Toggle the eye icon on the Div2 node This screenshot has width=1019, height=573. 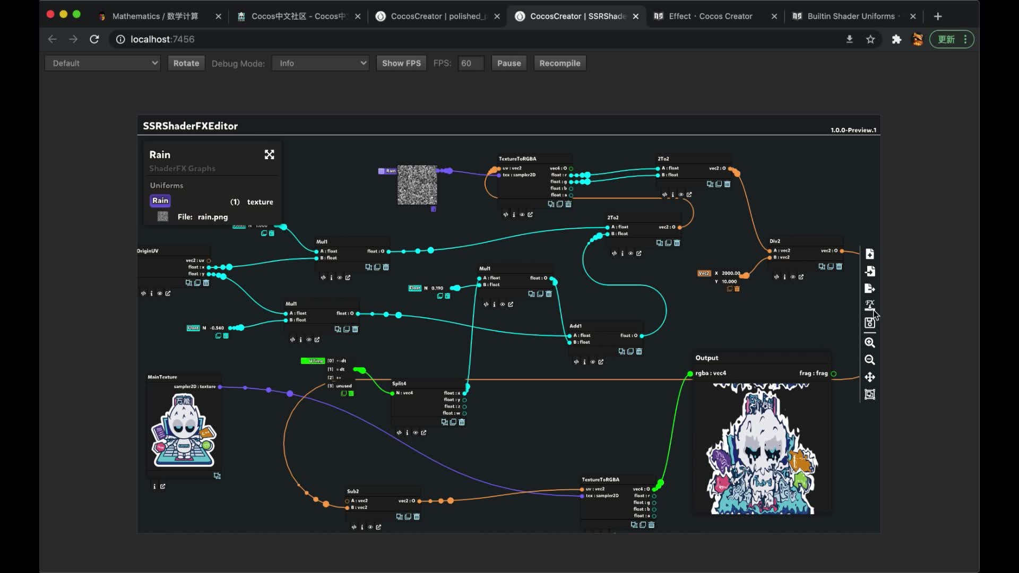tap(793, 277)
